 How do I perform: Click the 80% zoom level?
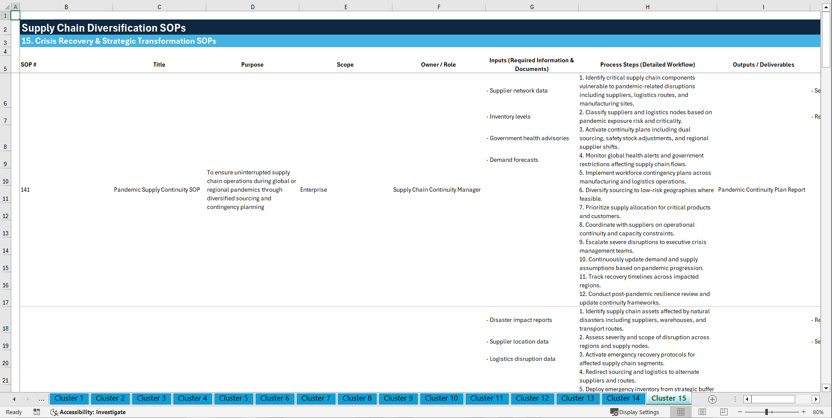[818, 412]
